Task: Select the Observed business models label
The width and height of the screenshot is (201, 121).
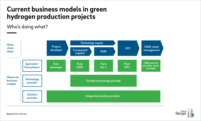Action: 13,81
